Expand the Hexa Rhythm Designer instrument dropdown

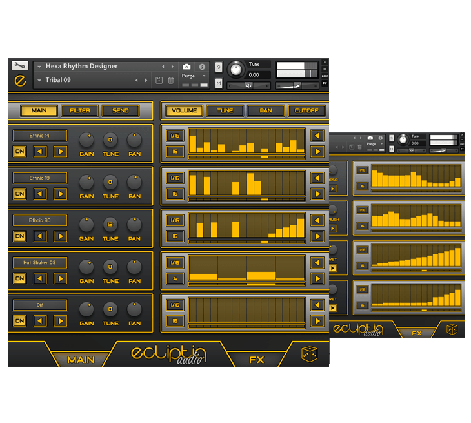[x=39, y=67]
